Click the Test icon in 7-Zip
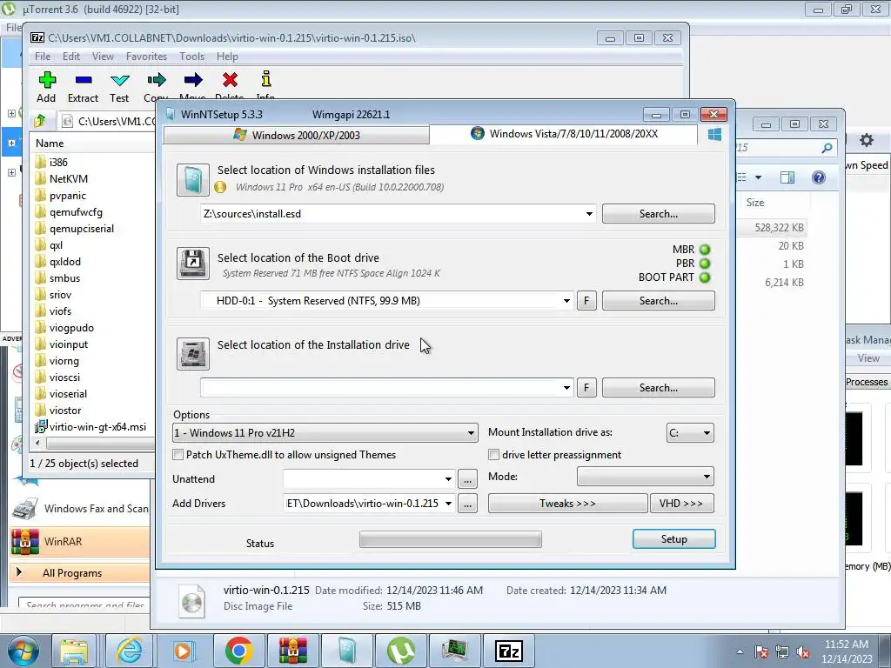 119,80
